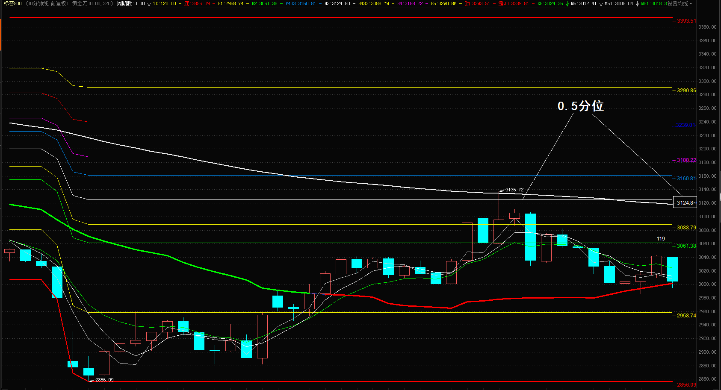
Task: Click the 30分钟线,前复权 period label
Action: pos(47,3)
